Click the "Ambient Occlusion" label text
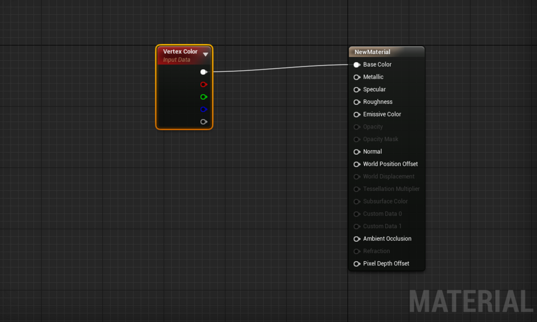Viewport: 537px width, 322px height. click(387, 239)
